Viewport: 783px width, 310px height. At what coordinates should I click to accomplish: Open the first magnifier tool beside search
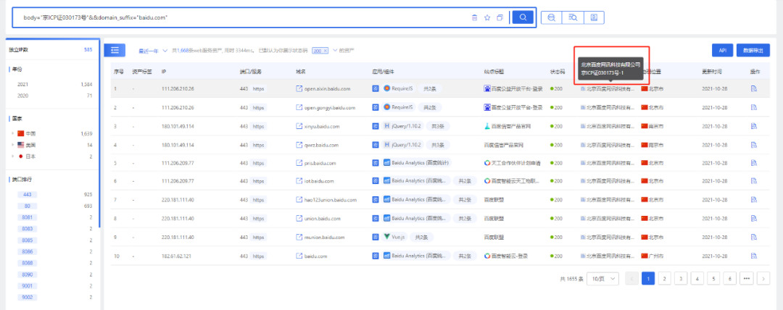point(552,17)
